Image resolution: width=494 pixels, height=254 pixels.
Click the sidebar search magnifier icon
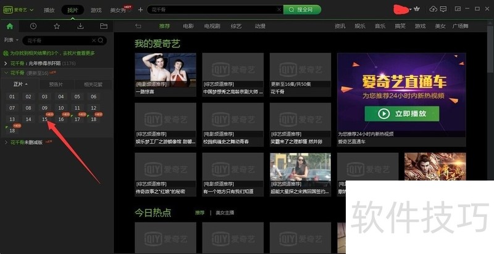coord(101,40)
